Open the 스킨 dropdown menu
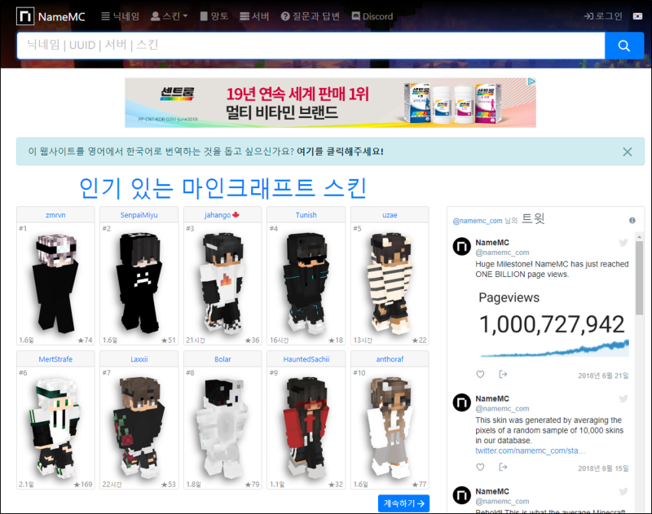This screenshot has width=652, height=514. pos(170,16)
